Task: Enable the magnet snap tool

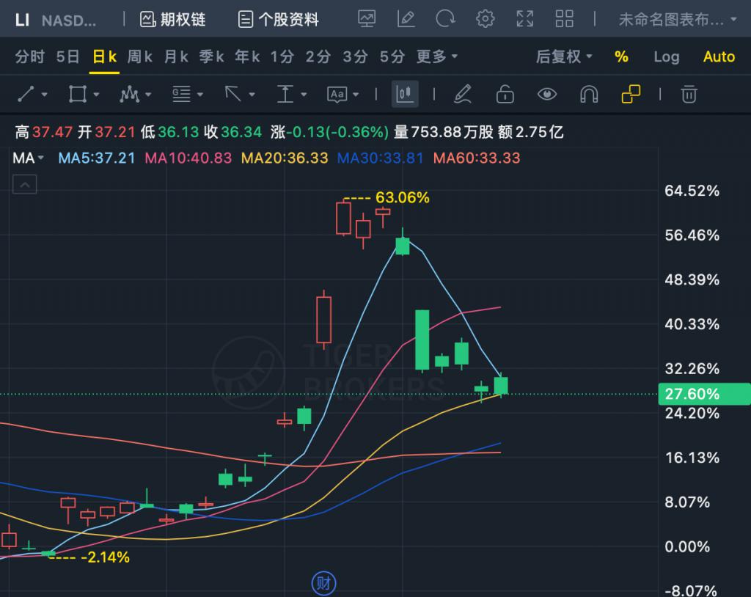Action: (589, 94)
